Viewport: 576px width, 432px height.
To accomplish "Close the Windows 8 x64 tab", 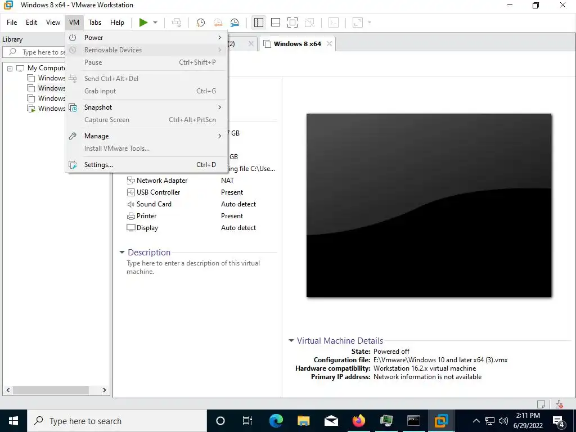I will click(x=330, y=44).
